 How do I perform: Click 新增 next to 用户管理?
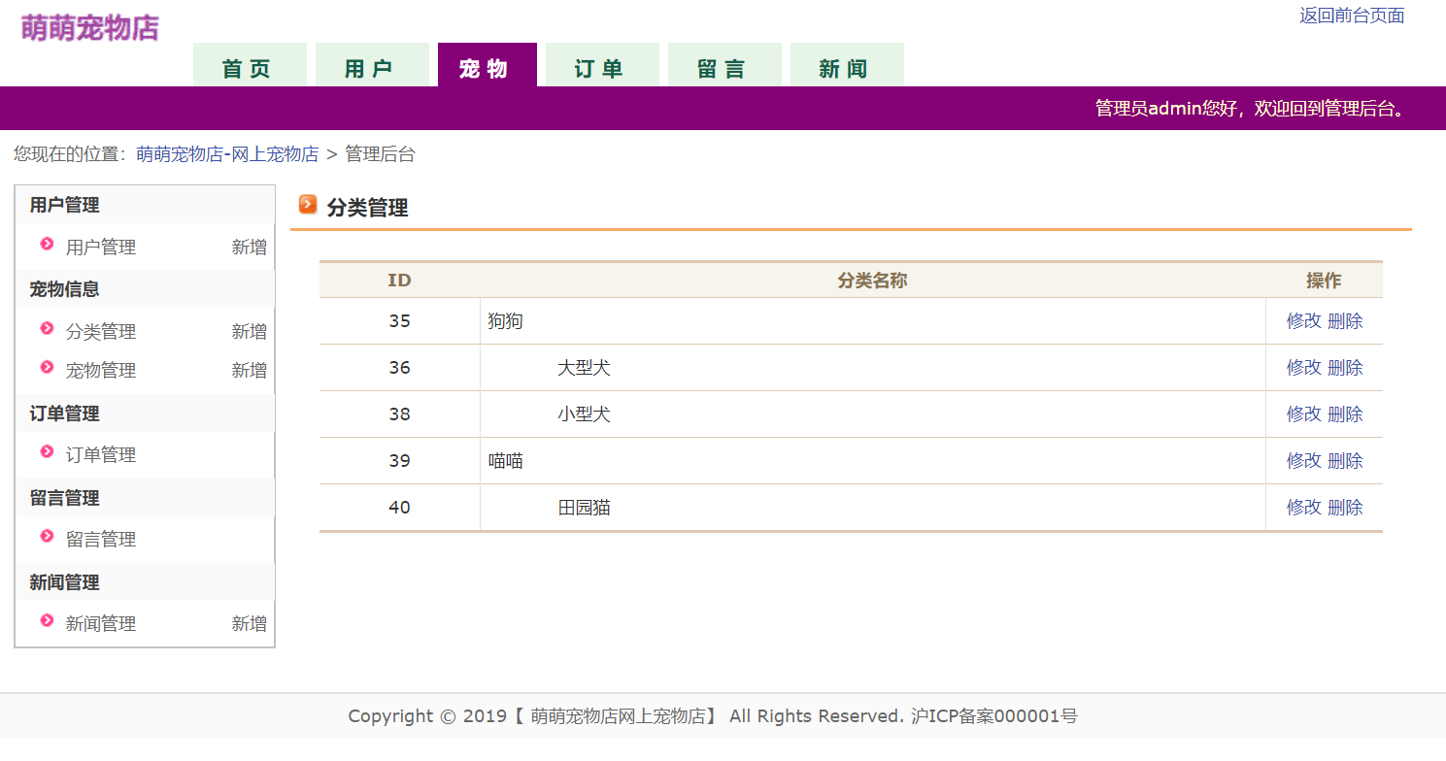[249, 246]
